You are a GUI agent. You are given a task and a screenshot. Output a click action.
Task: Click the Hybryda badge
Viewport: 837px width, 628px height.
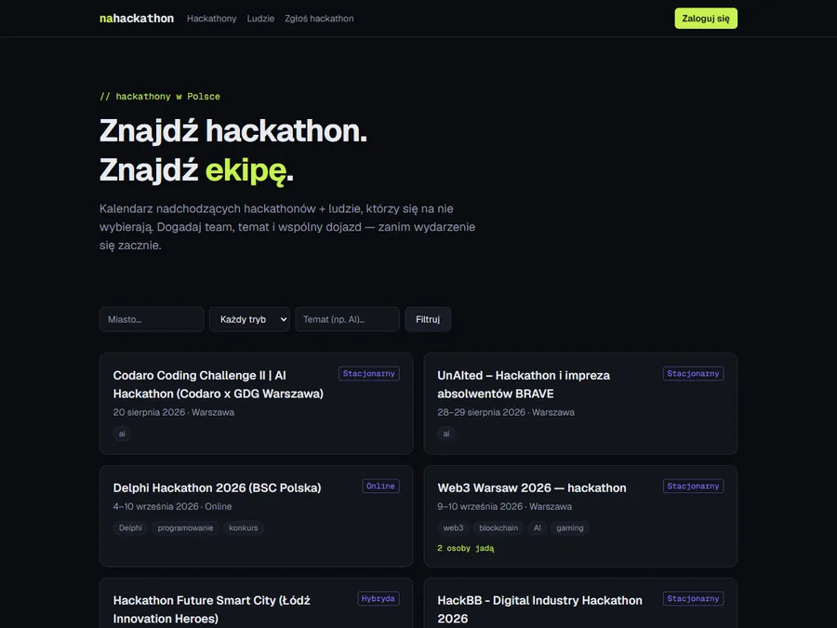pos(378,599)
